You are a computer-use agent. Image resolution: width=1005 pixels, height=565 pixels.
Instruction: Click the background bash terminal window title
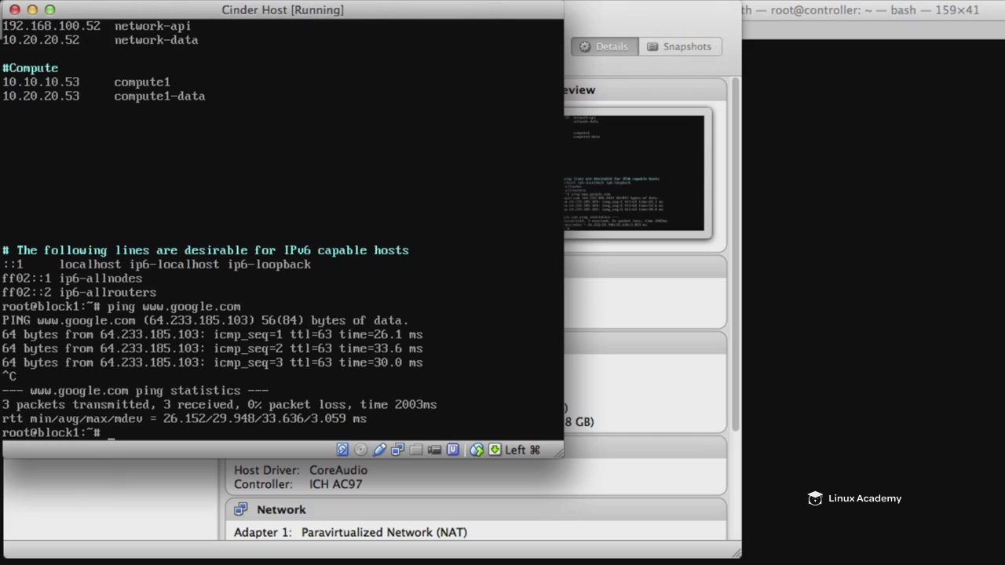click(x=861, y=10)
